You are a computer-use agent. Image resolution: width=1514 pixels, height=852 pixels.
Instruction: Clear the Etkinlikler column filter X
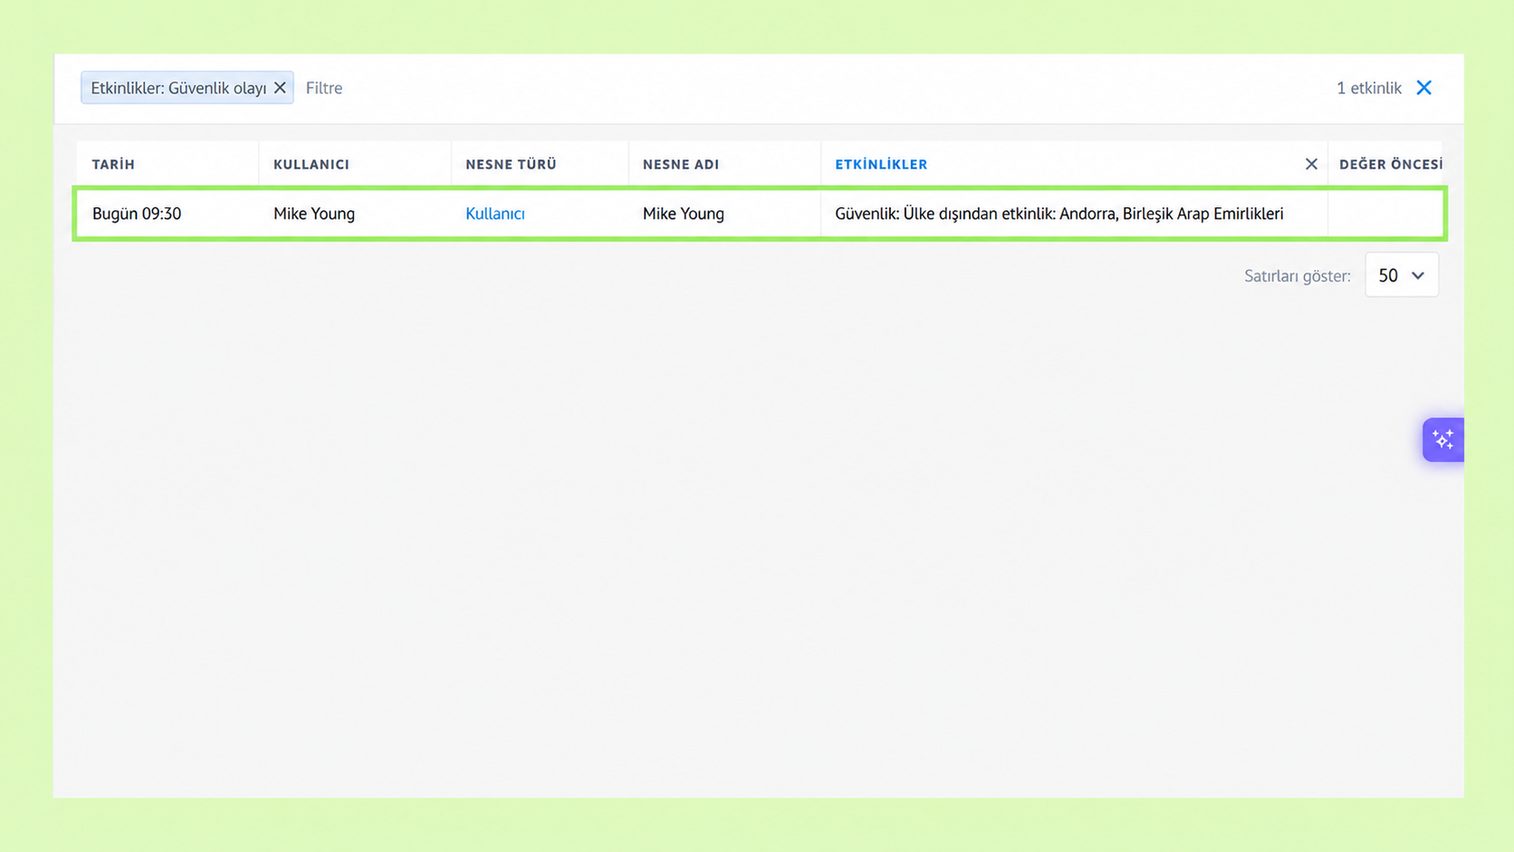[x=1311, y=164]
